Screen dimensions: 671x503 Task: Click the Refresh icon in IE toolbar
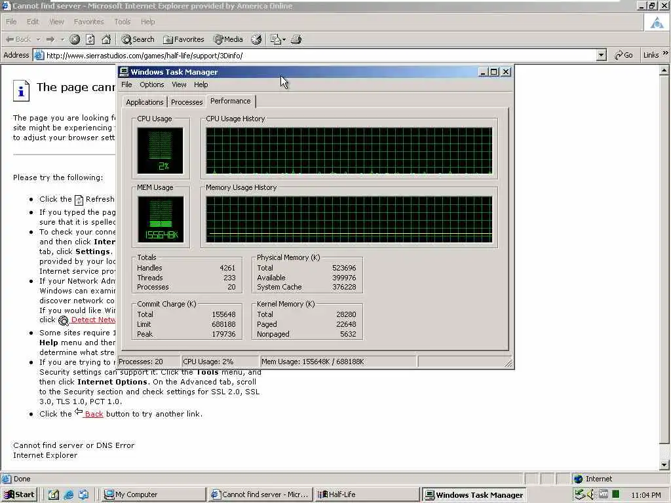click(90, 39)
